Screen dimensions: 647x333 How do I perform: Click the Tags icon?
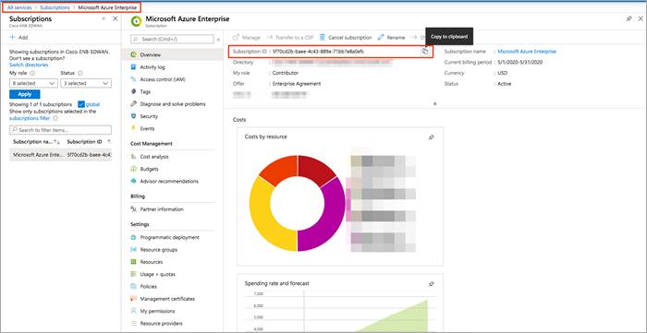133,92
